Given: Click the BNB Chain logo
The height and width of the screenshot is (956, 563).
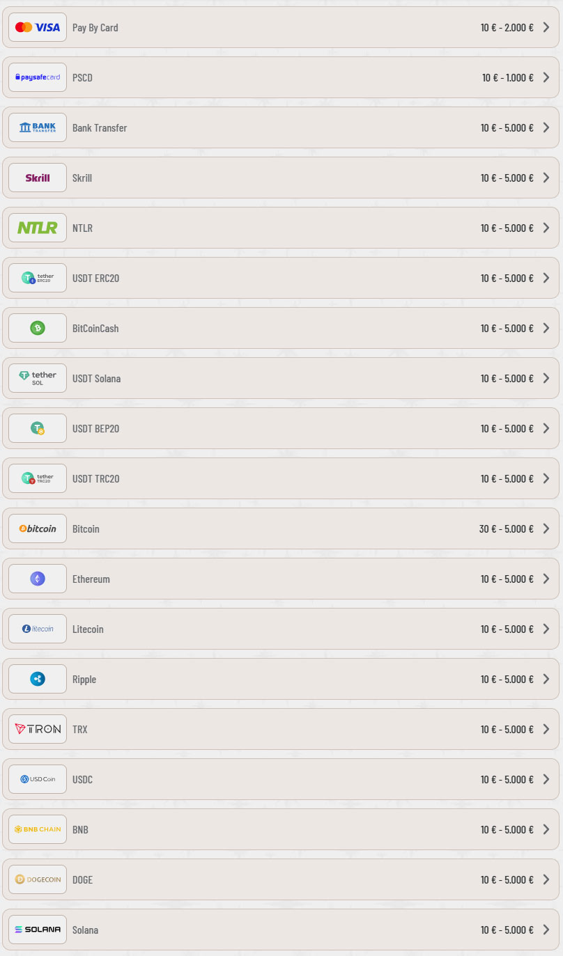Looking at the screenshot, I should tap(38, 829).
